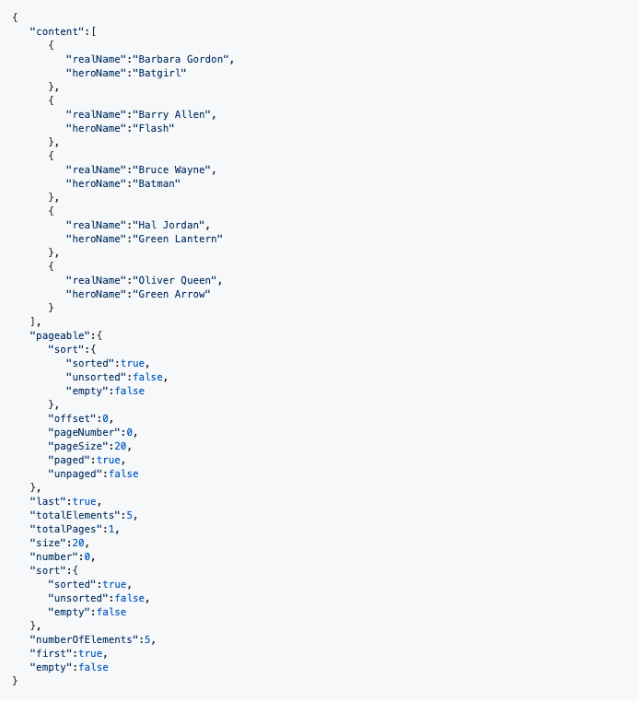This screenshot has width=641, height=702.
Task: Click the "numberOfElements" key
Action: [x=84, y=639]
